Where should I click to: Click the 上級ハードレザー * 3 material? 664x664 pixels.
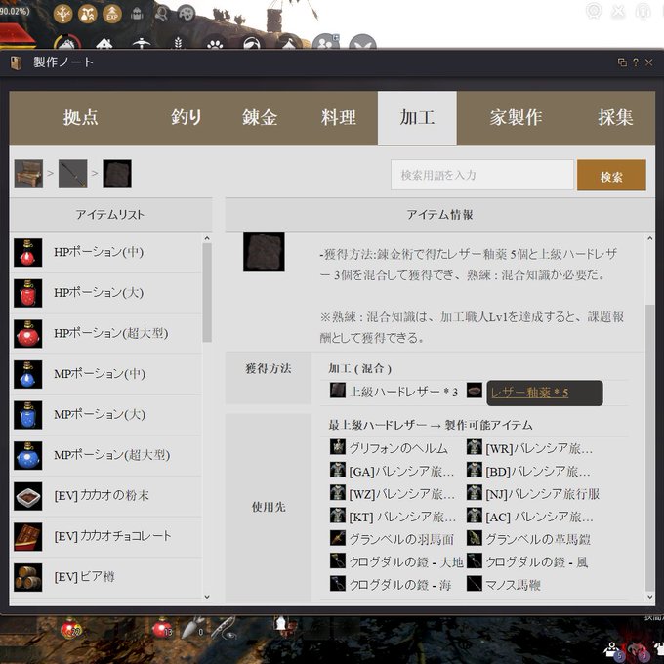click(x=403, y=393)
